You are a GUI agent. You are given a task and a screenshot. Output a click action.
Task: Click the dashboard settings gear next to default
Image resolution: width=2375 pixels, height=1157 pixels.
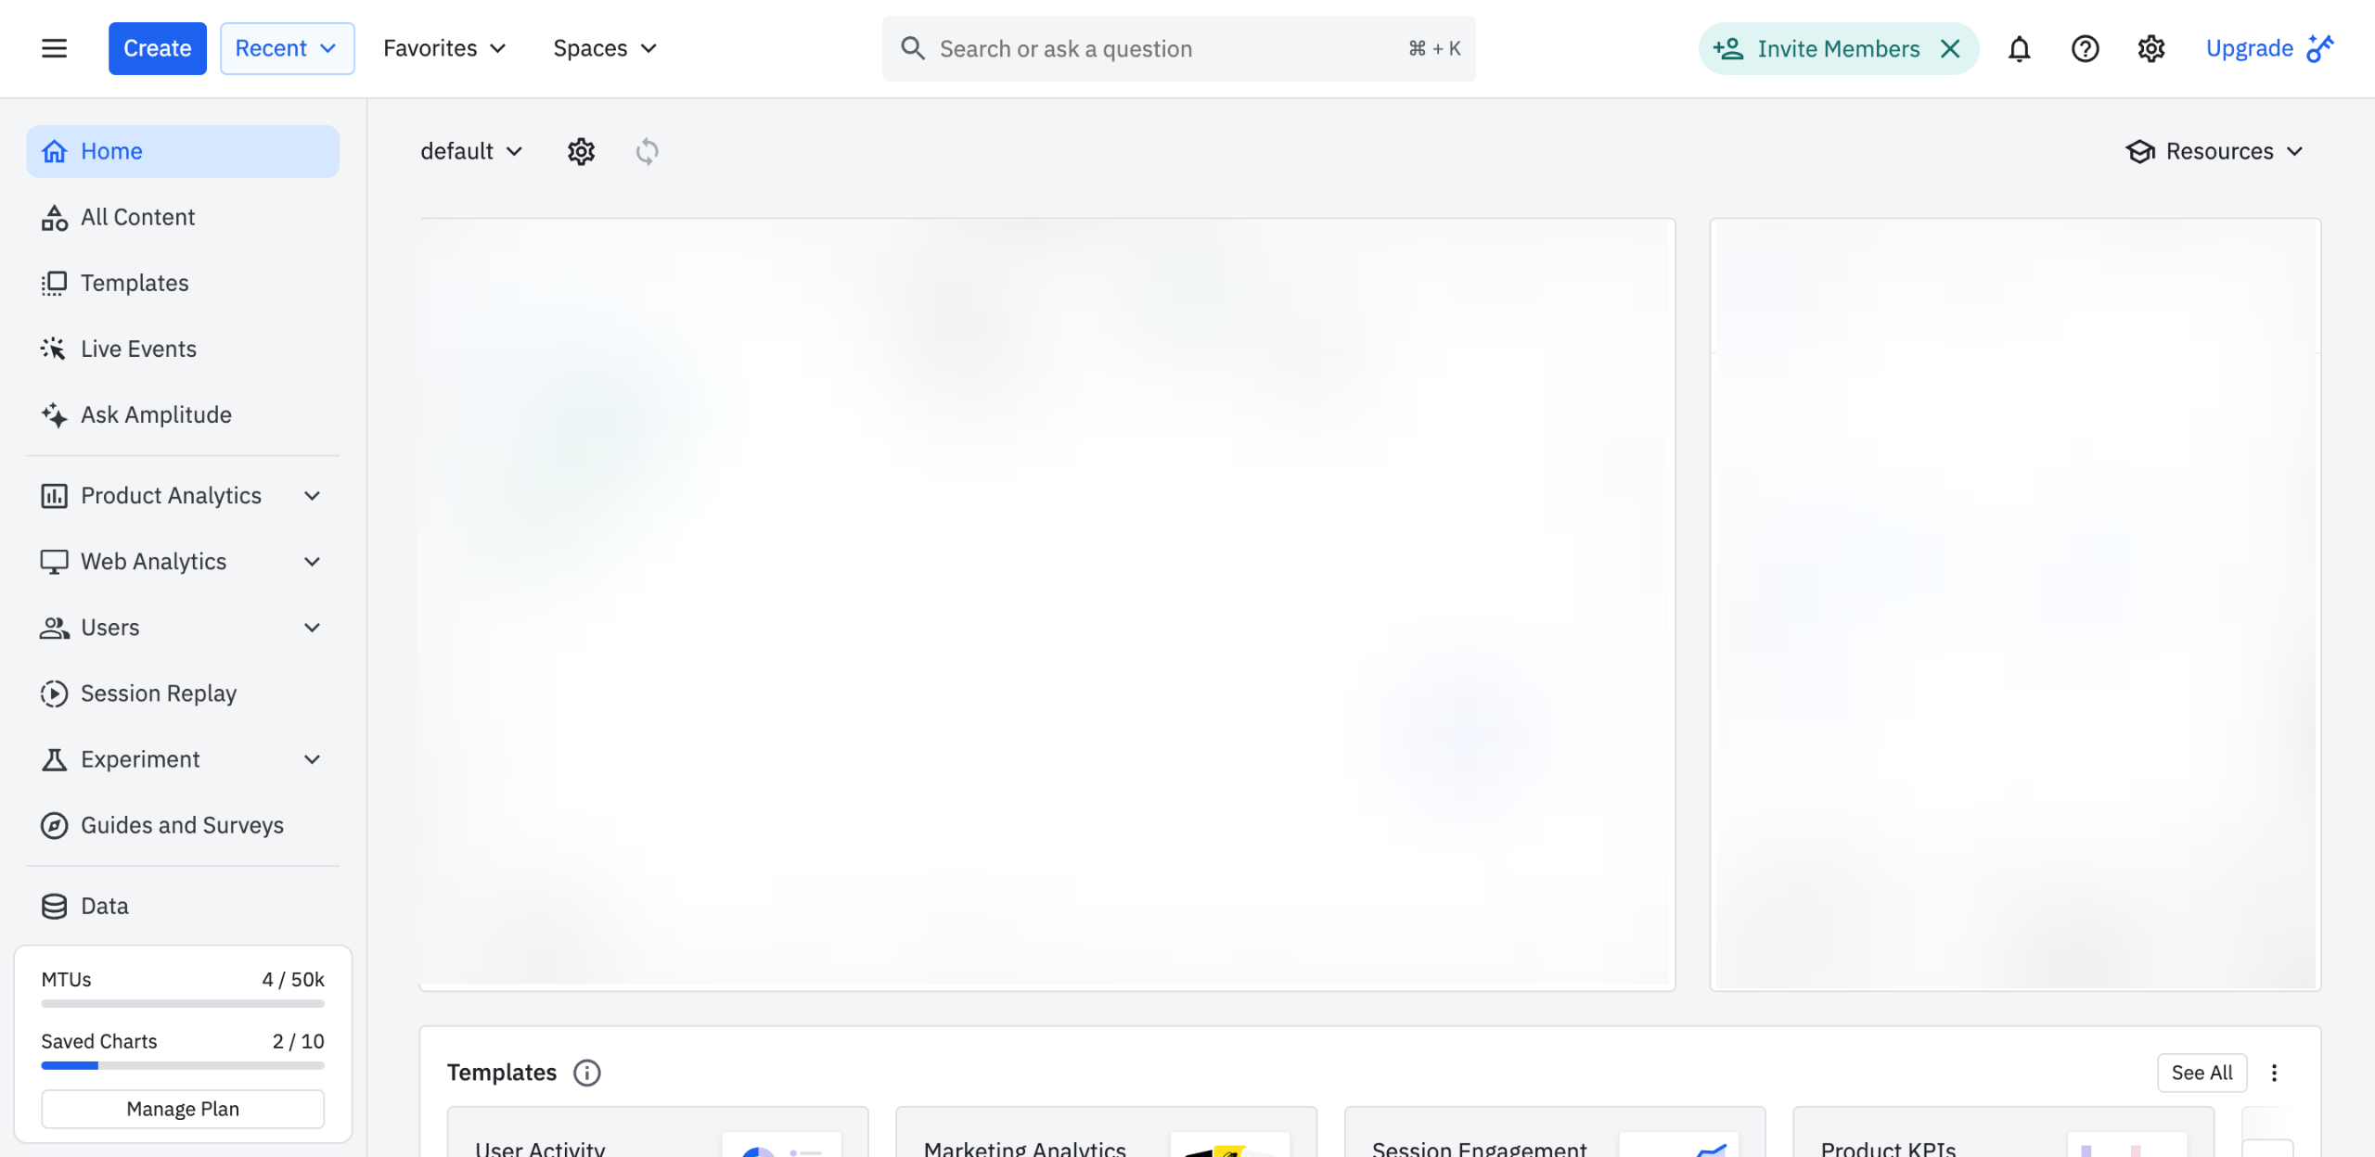point(581,151)
